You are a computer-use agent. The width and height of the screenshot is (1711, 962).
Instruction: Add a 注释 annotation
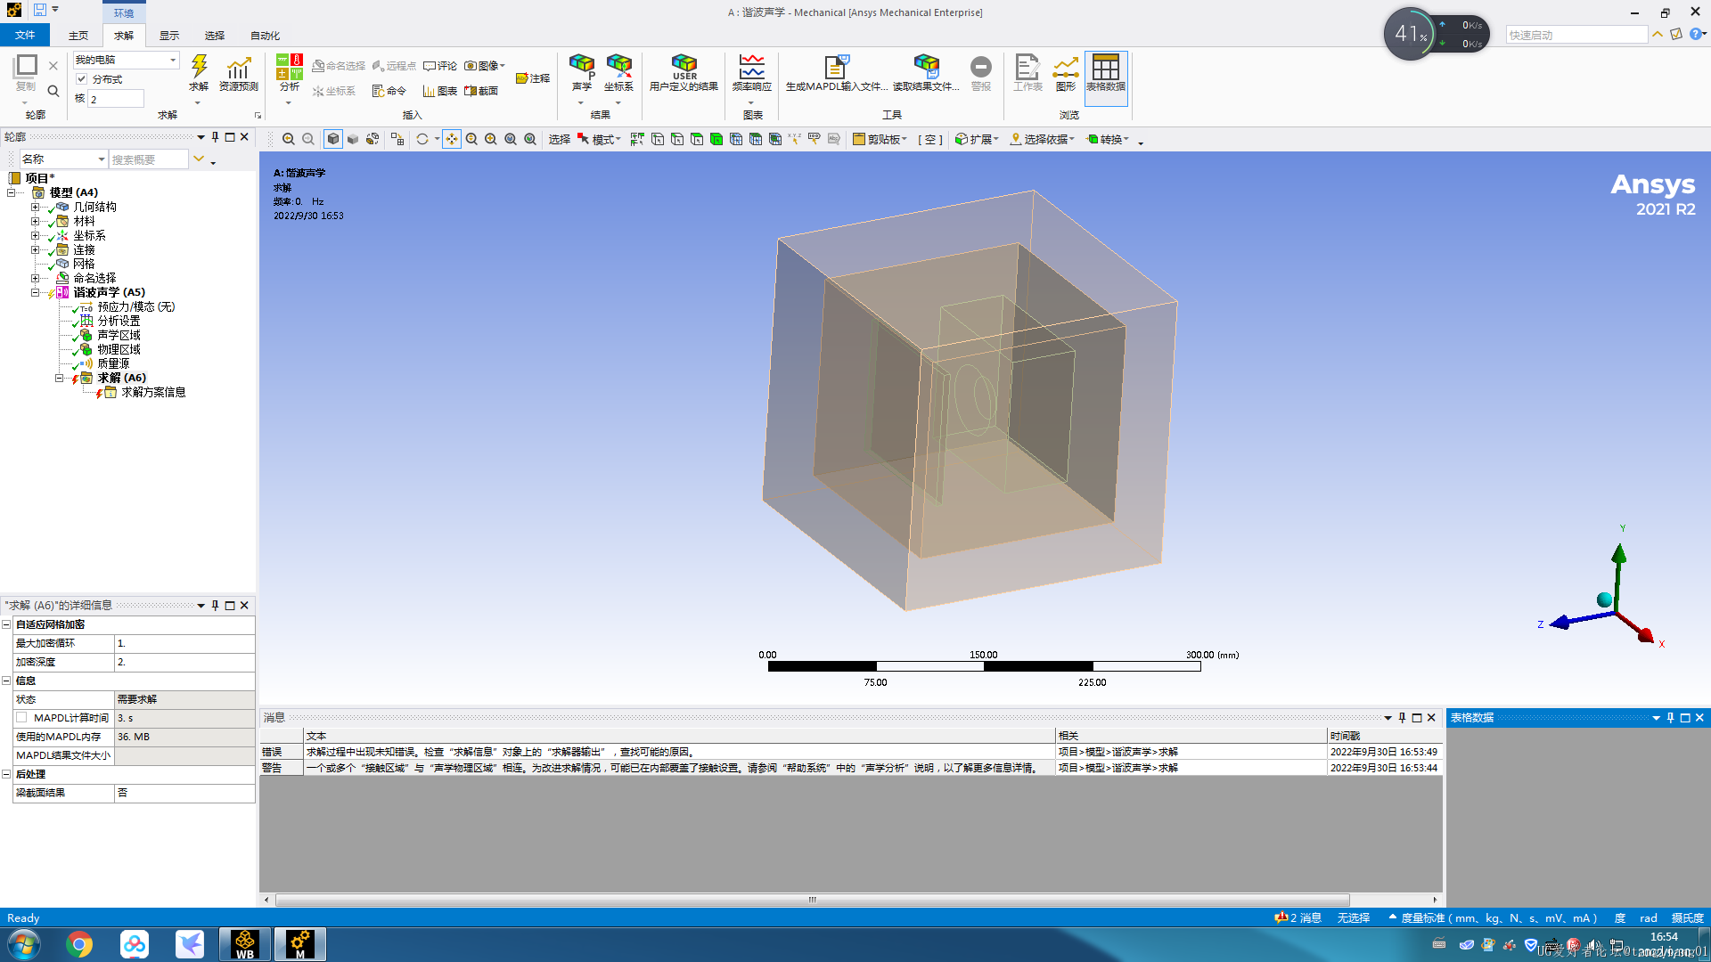(533, 78)
